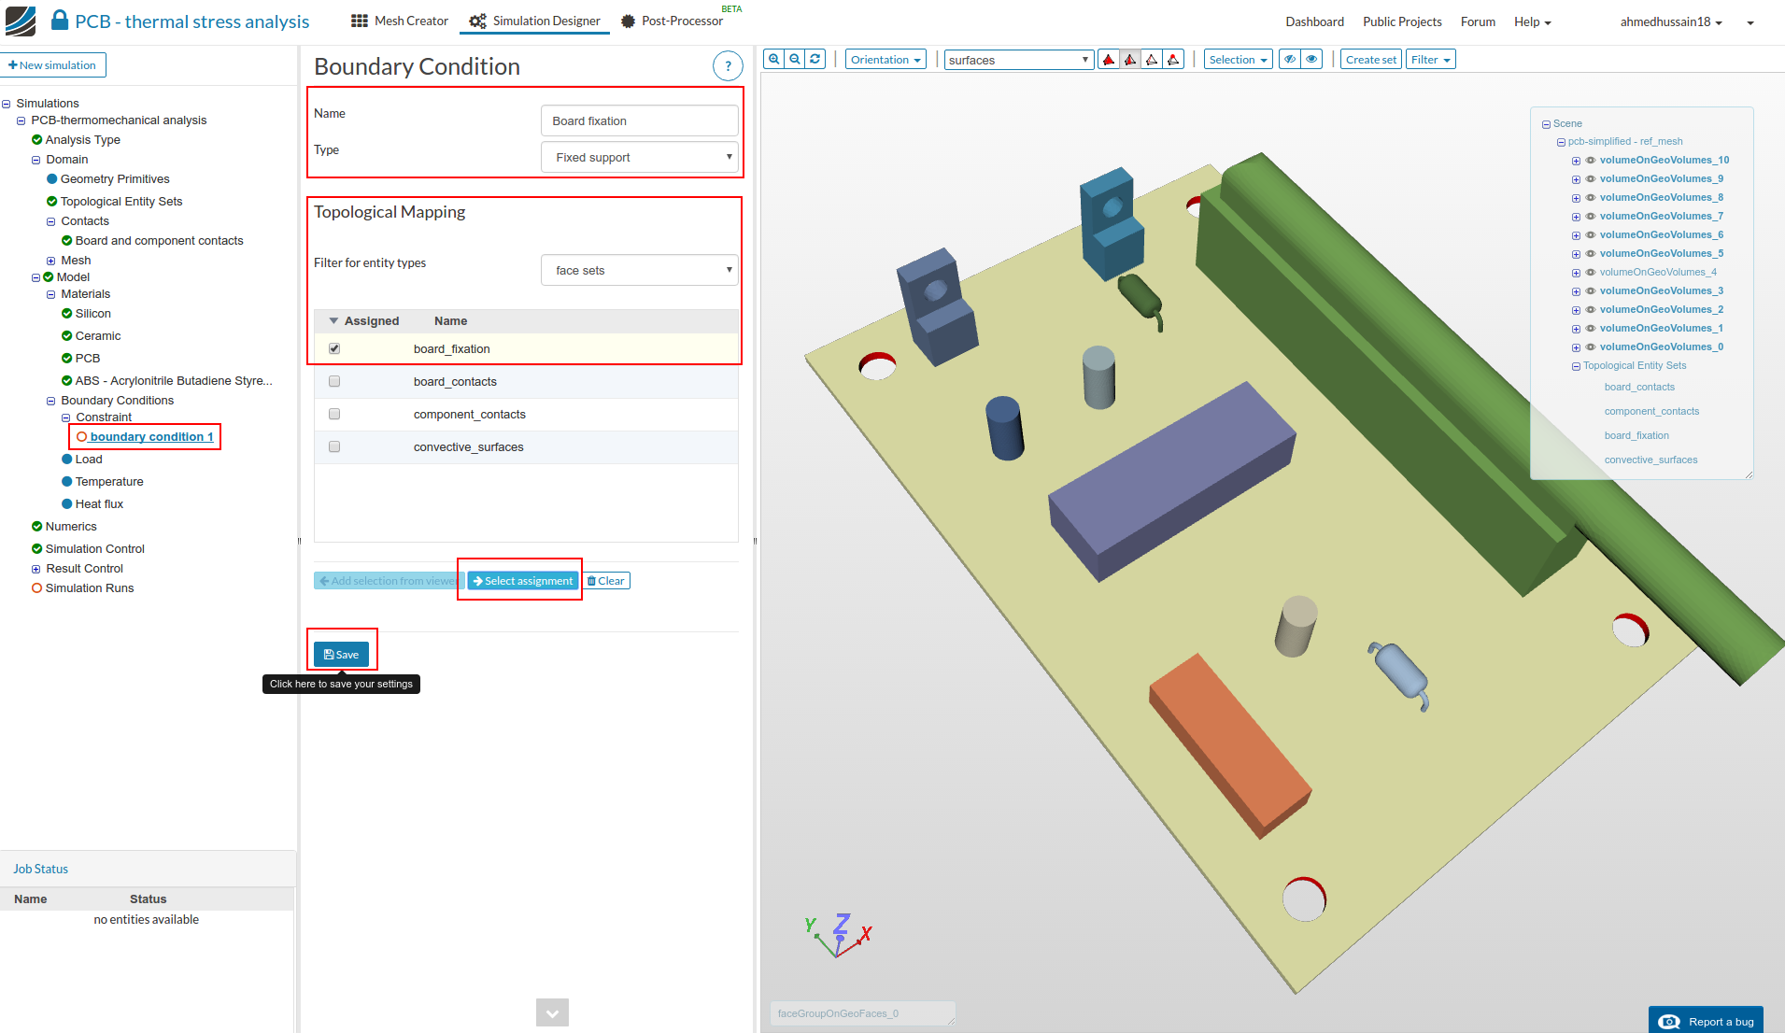
Task: Open the Fixed support type dropdown
Action: 640,157
